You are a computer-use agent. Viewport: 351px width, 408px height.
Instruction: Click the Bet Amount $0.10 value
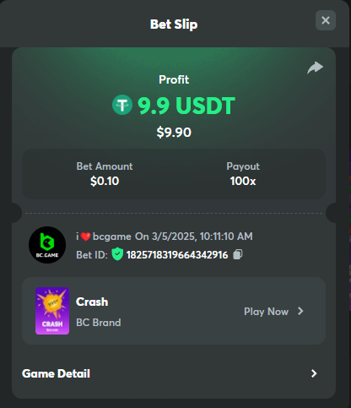pyautogui.click(x=105, y=181)
